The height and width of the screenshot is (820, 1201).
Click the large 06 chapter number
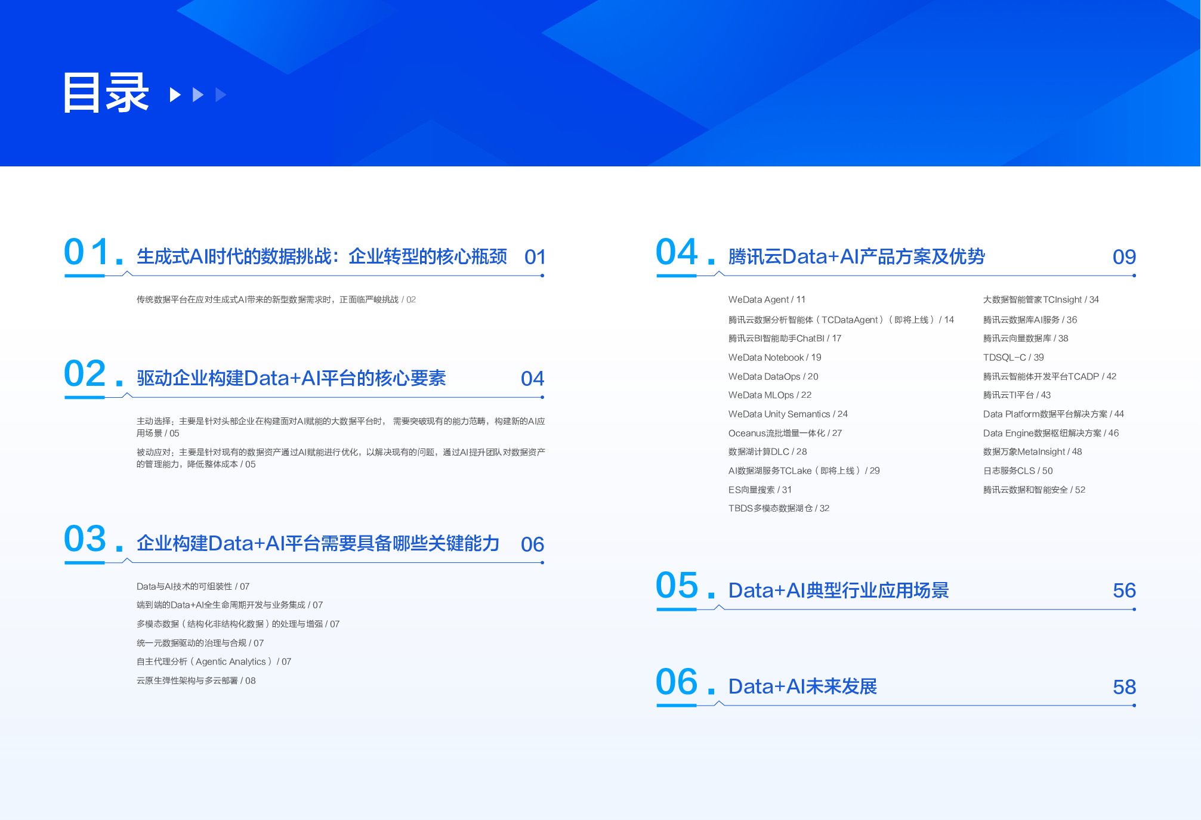pos(677,682)
